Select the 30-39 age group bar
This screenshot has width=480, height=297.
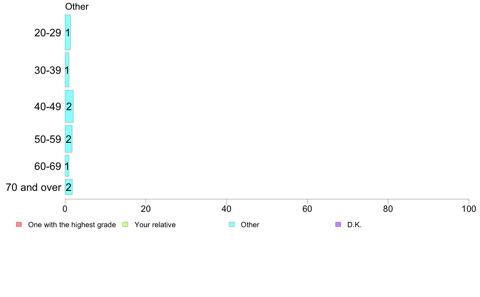point(67,70)
